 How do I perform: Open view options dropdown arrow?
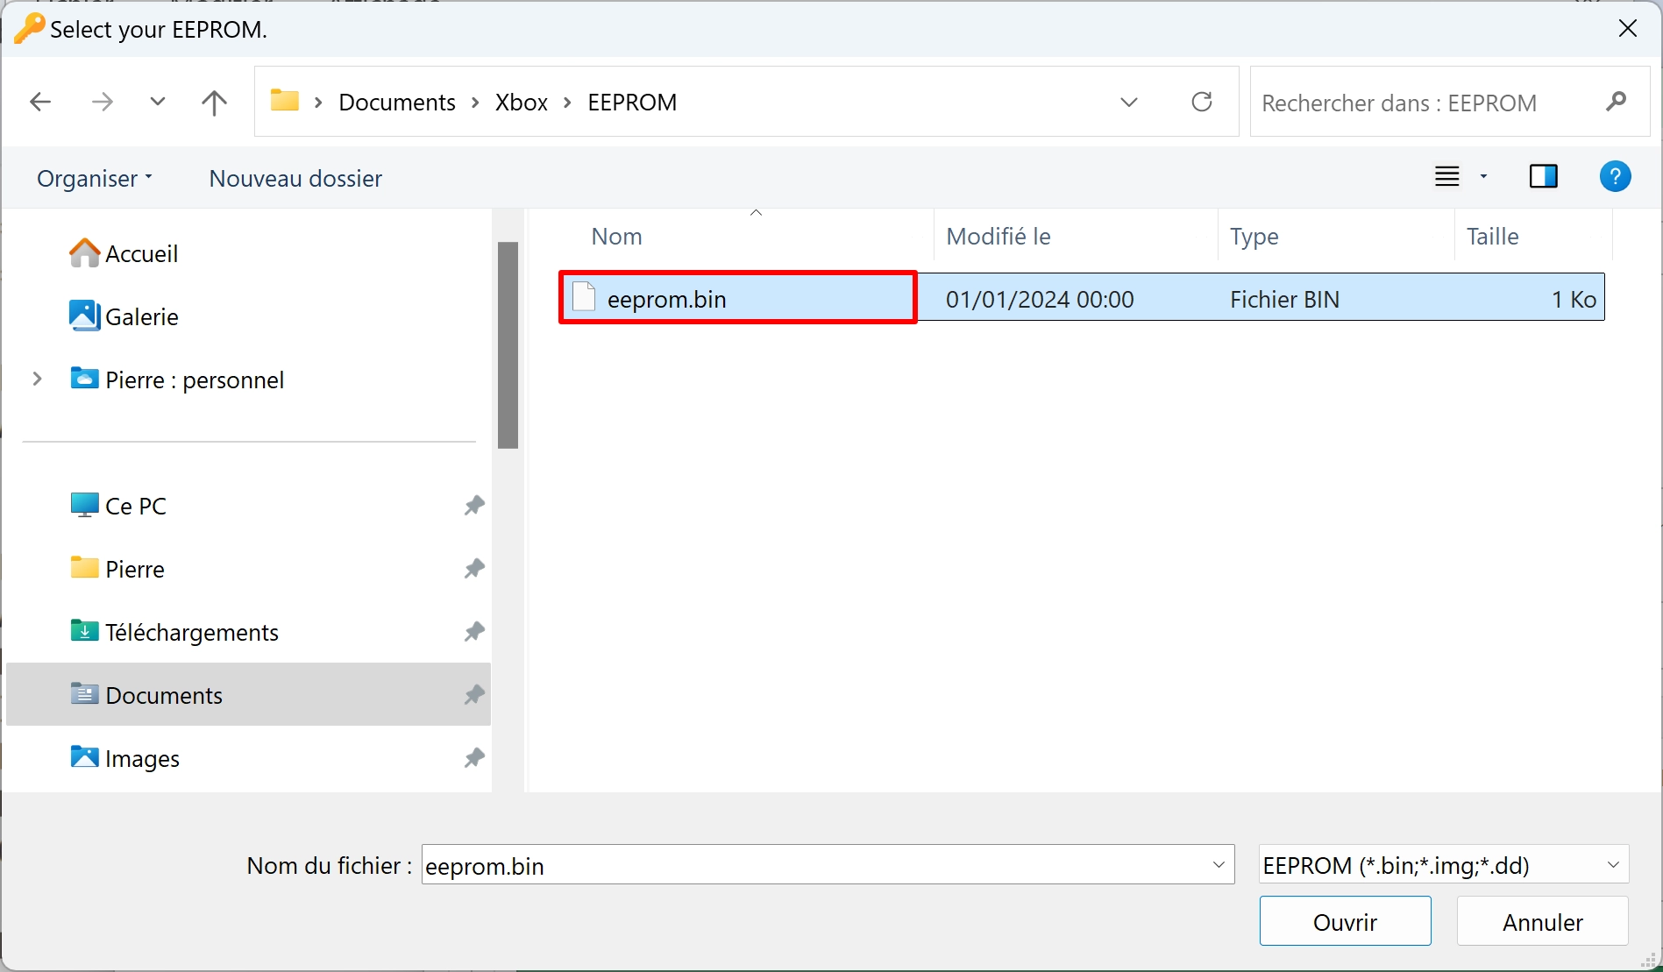[1483, 176]
